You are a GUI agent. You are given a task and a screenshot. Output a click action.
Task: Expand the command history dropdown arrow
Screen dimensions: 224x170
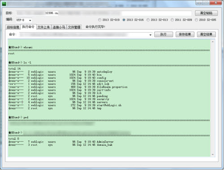tap(151, 35)
